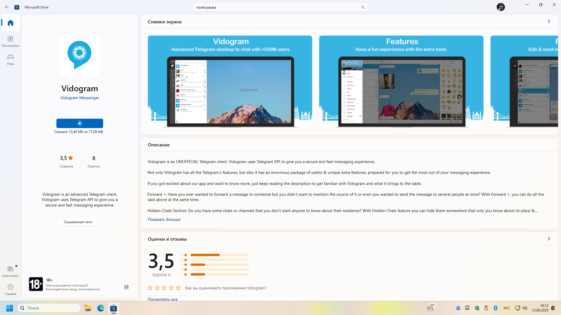Open Библиотека (Library) in the sidebar
Image resolution: width=561 pixels, height=315 pixels.
pyautogui.click(x=11, y=271)
